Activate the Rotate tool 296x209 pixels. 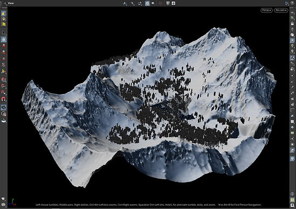4,52
